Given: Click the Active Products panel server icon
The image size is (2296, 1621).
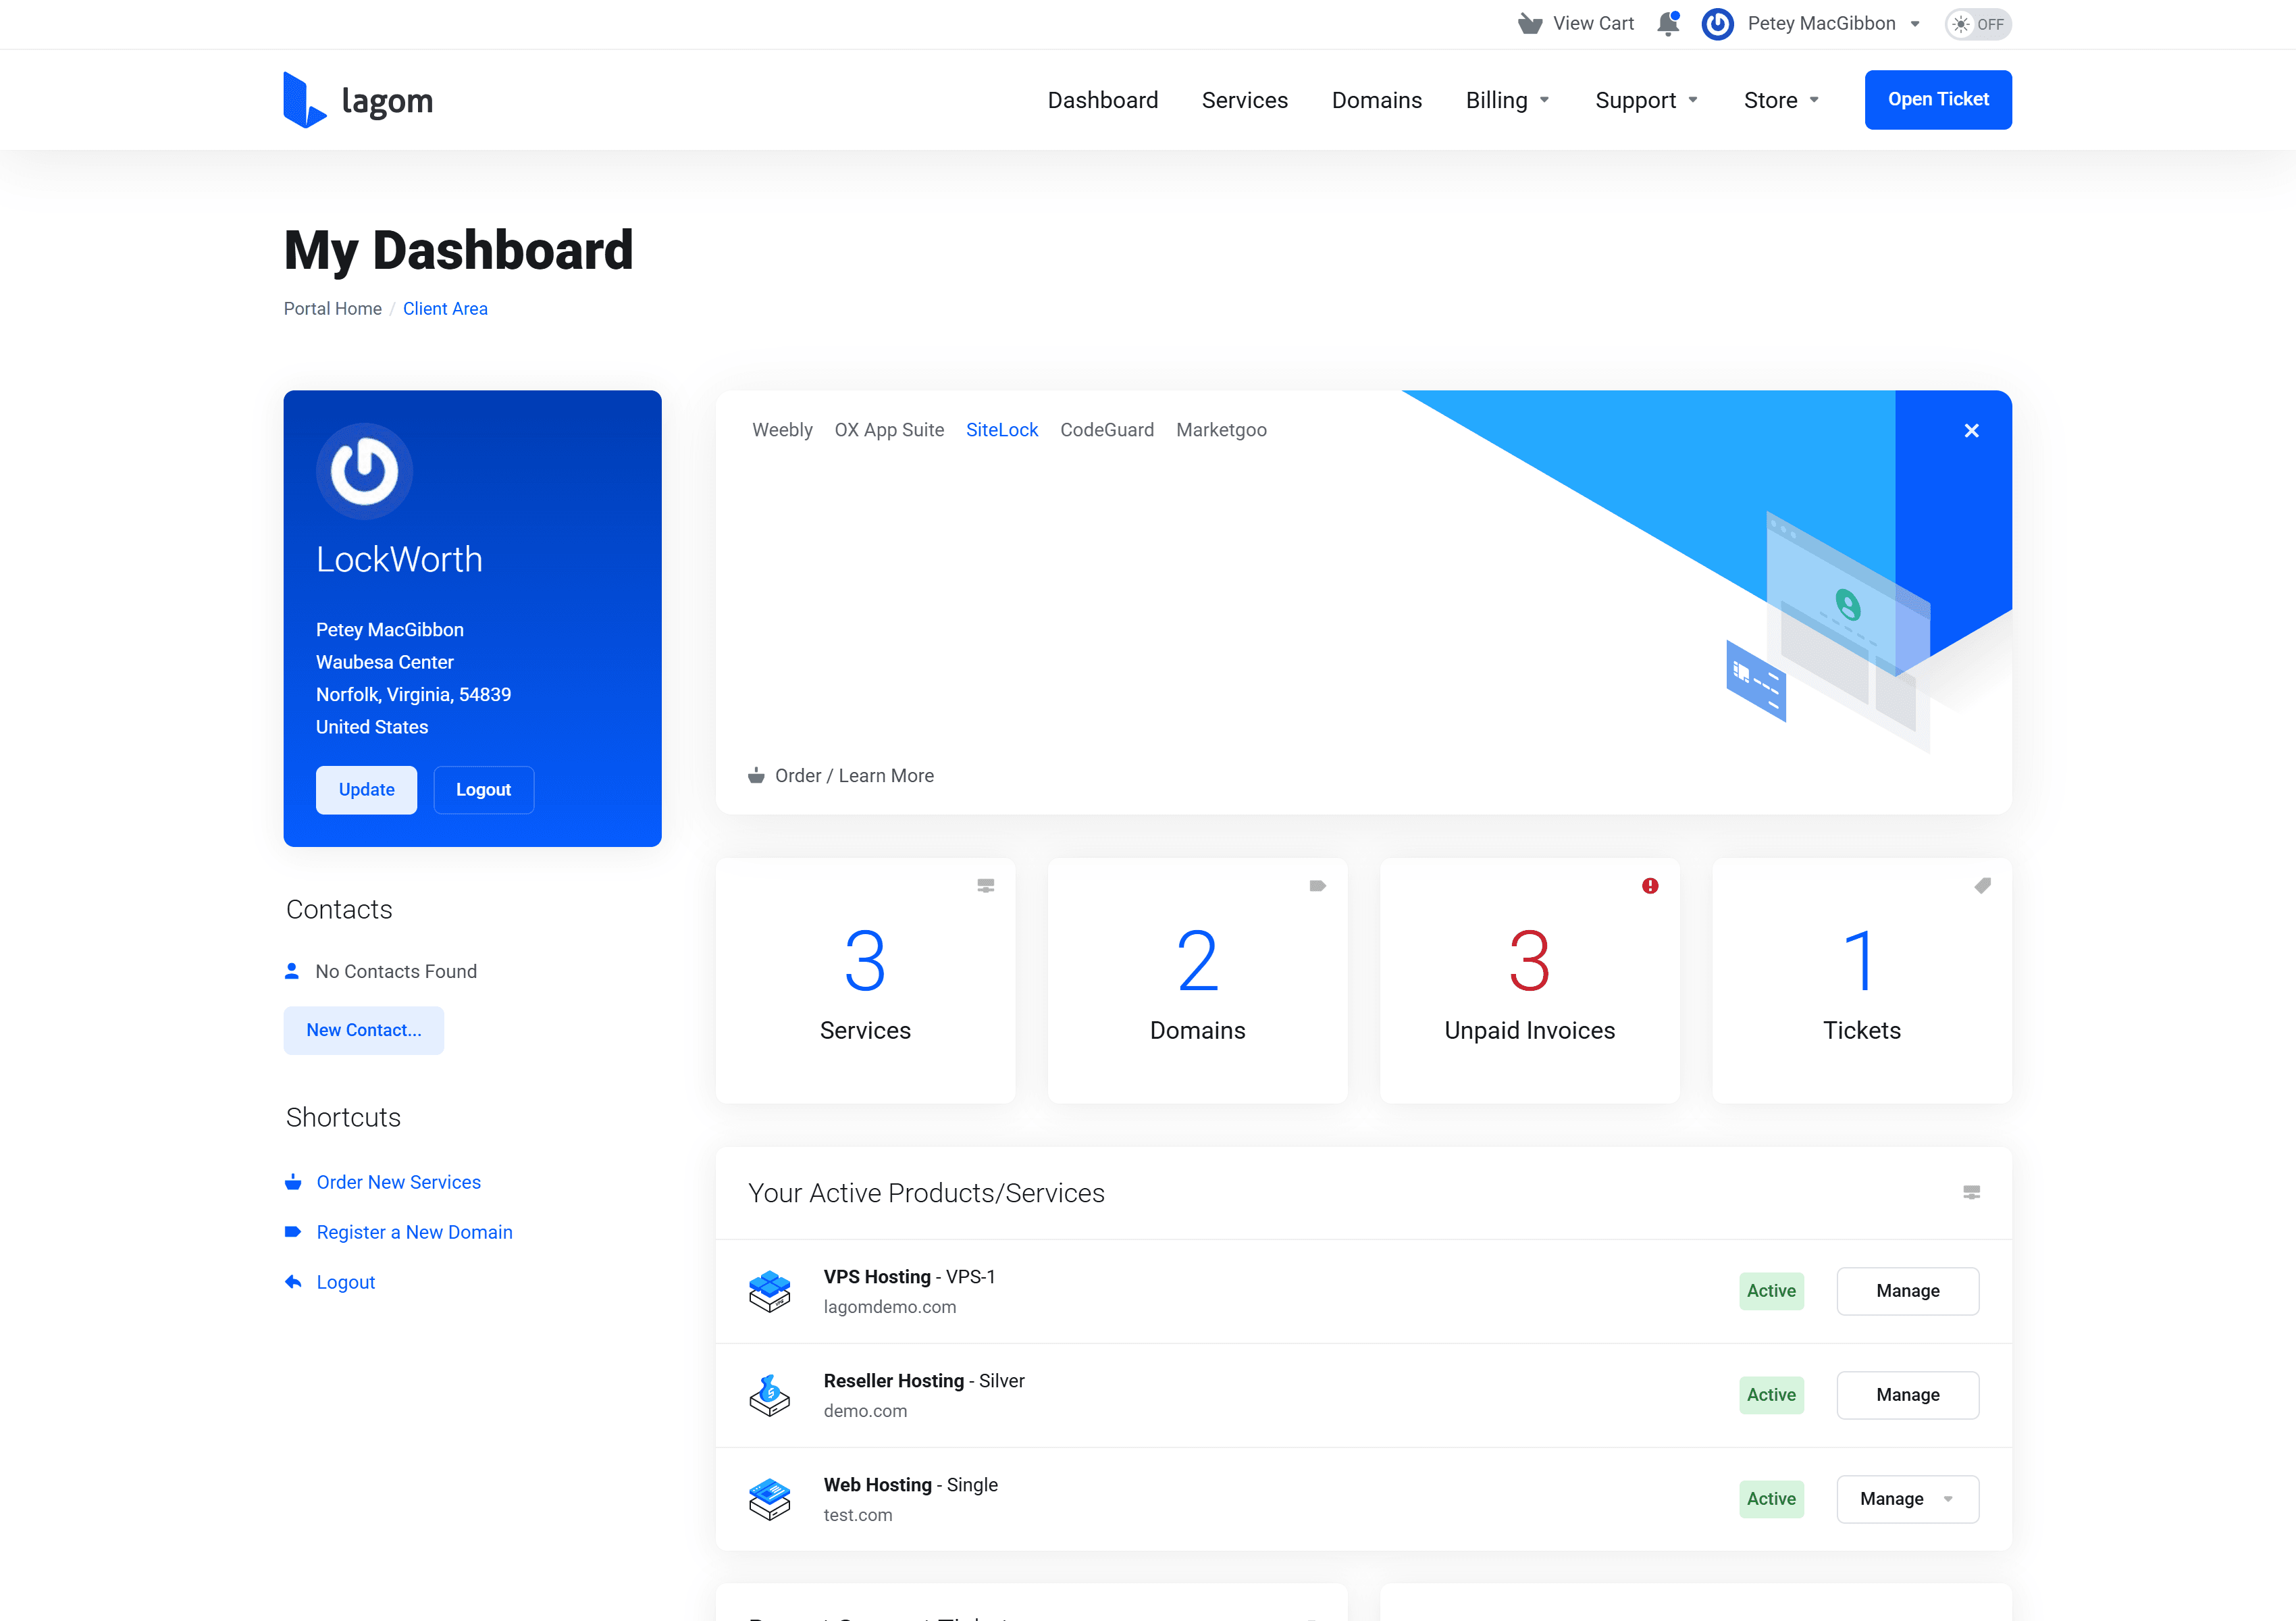Looking at the screenshot, I should 1971,1192.
